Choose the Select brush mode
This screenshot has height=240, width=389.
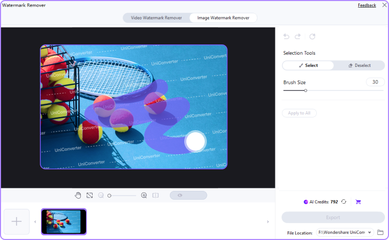pyautogui.click(x=308, y=65)
